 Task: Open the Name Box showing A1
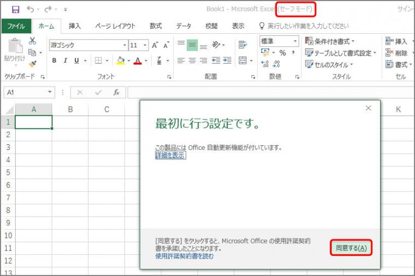[29, 93]
